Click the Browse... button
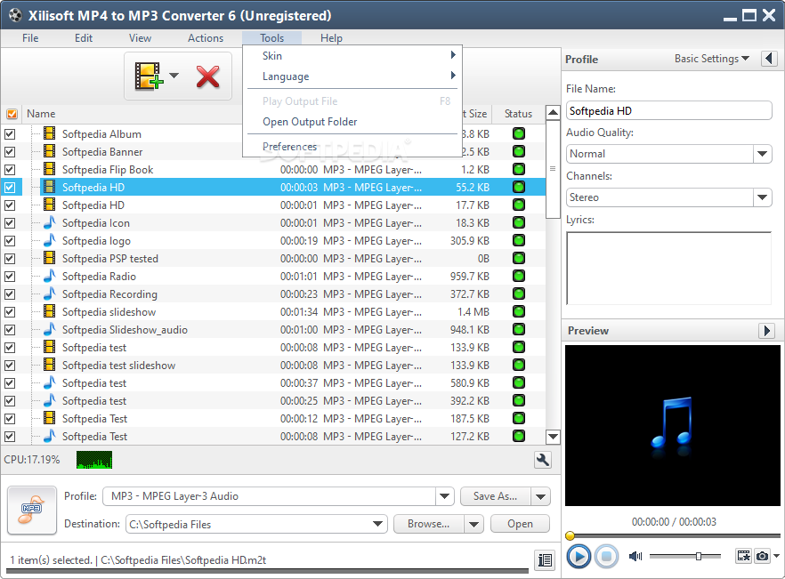This screenshot has width=785, height=579. tap(429, 524)
